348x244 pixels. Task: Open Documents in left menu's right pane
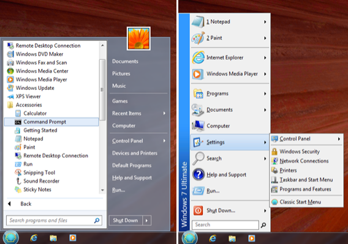(x=125, y=61)
